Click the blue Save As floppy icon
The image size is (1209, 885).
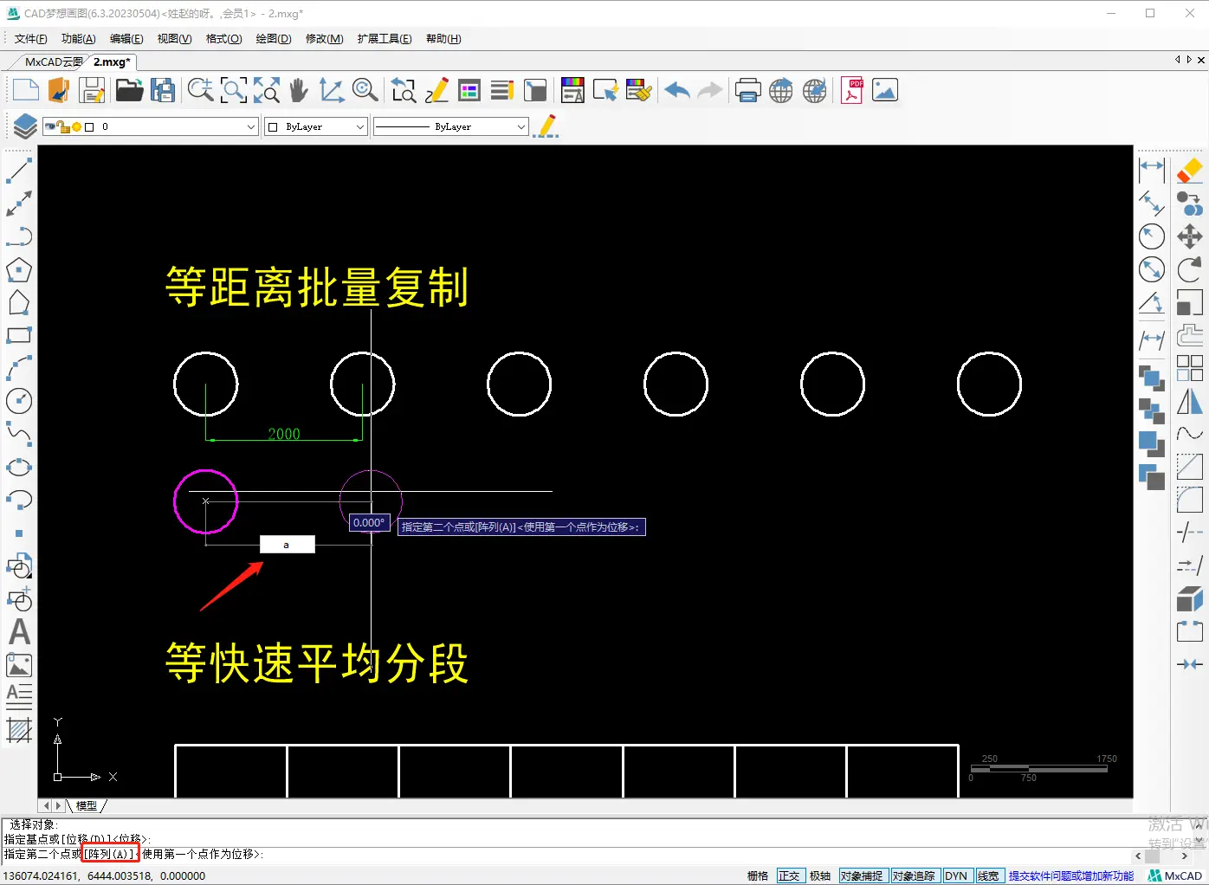click(x=163, y=90)
